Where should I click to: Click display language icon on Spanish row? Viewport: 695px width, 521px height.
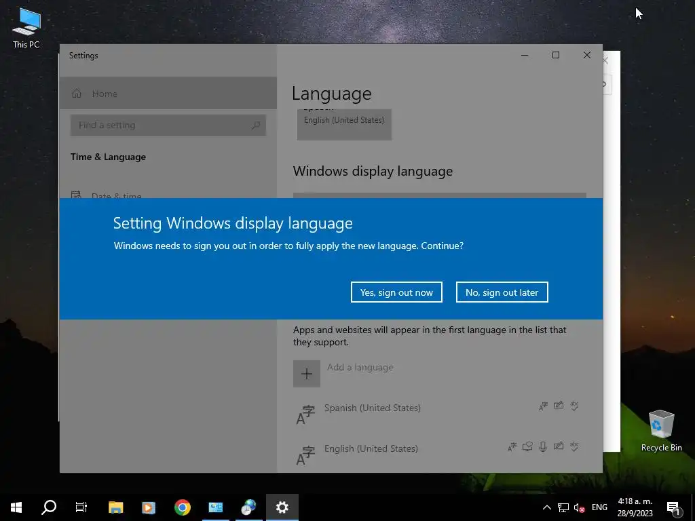click(543, 406)
